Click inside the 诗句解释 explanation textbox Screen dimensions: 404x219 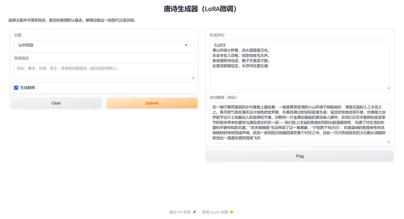point(300,121)
